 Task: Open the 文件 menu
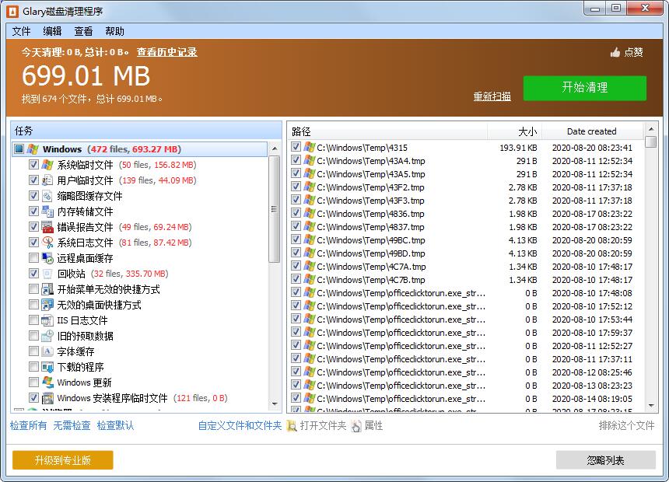click(x=21, y=31)
